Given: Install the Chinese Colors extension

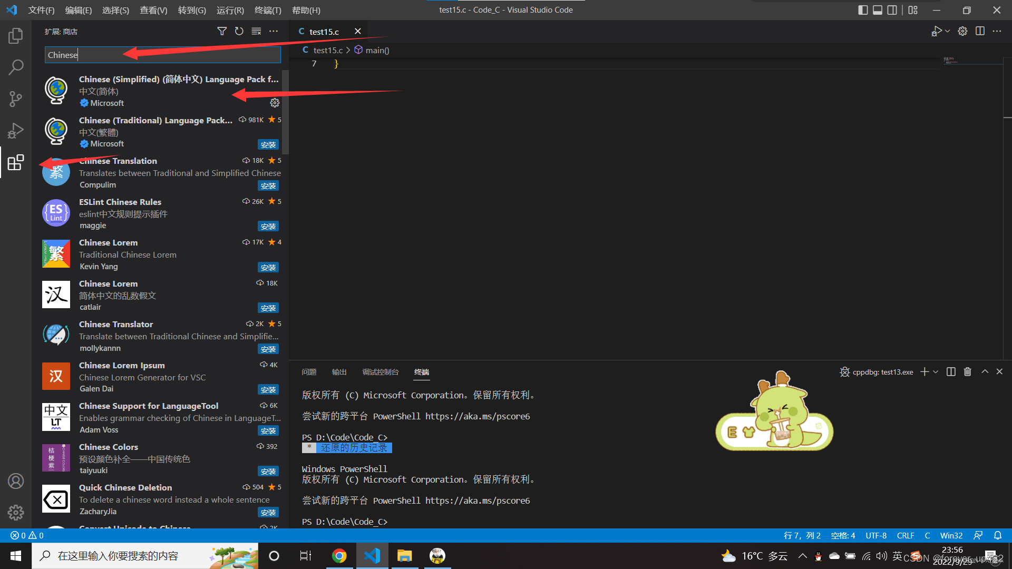Looking at the screenshot, I should (268, 472).
